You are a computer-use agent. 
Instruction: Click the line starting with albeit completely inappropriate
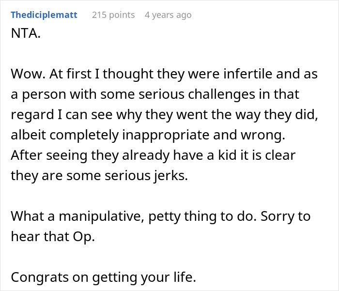coord(148,135)
